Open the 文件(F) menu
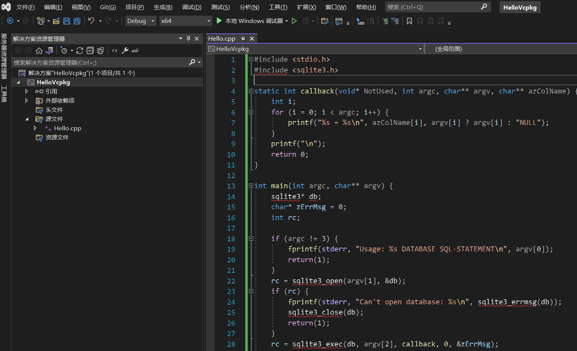577x351 pixels. (x=26, y=7)
